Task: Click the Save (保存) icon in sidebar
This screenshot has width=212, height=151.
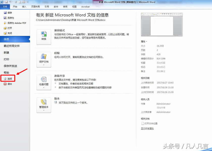Action: 5,13
